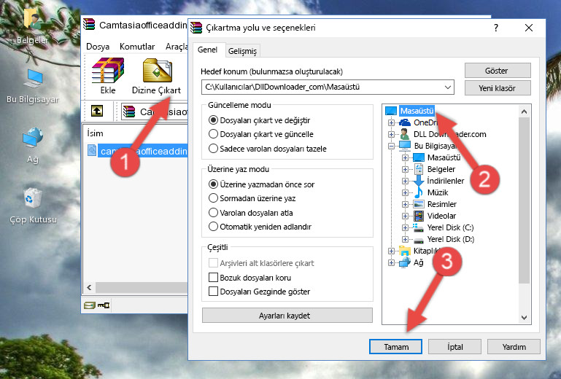Viewport: 561px width, 379px height.
Task: Click the Ekle archive toolbar icon
Action: pos(108,75)
